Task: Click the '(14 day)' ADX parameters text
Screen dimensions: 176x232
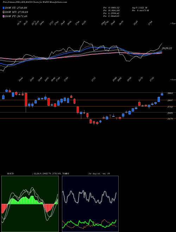Action: [x=93, y=174]
